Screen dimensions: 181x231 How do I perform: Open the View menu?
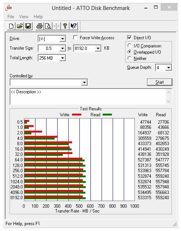click(24, 17)
